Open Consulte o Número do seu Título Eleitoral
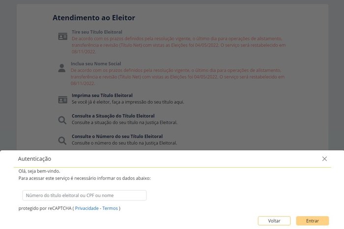Screen dimensions: 344x229 point(117,136)
